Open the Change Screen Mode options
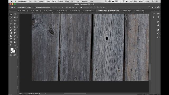Image resolution: width=169 pixels, height=95 pixels. point(15,55)
